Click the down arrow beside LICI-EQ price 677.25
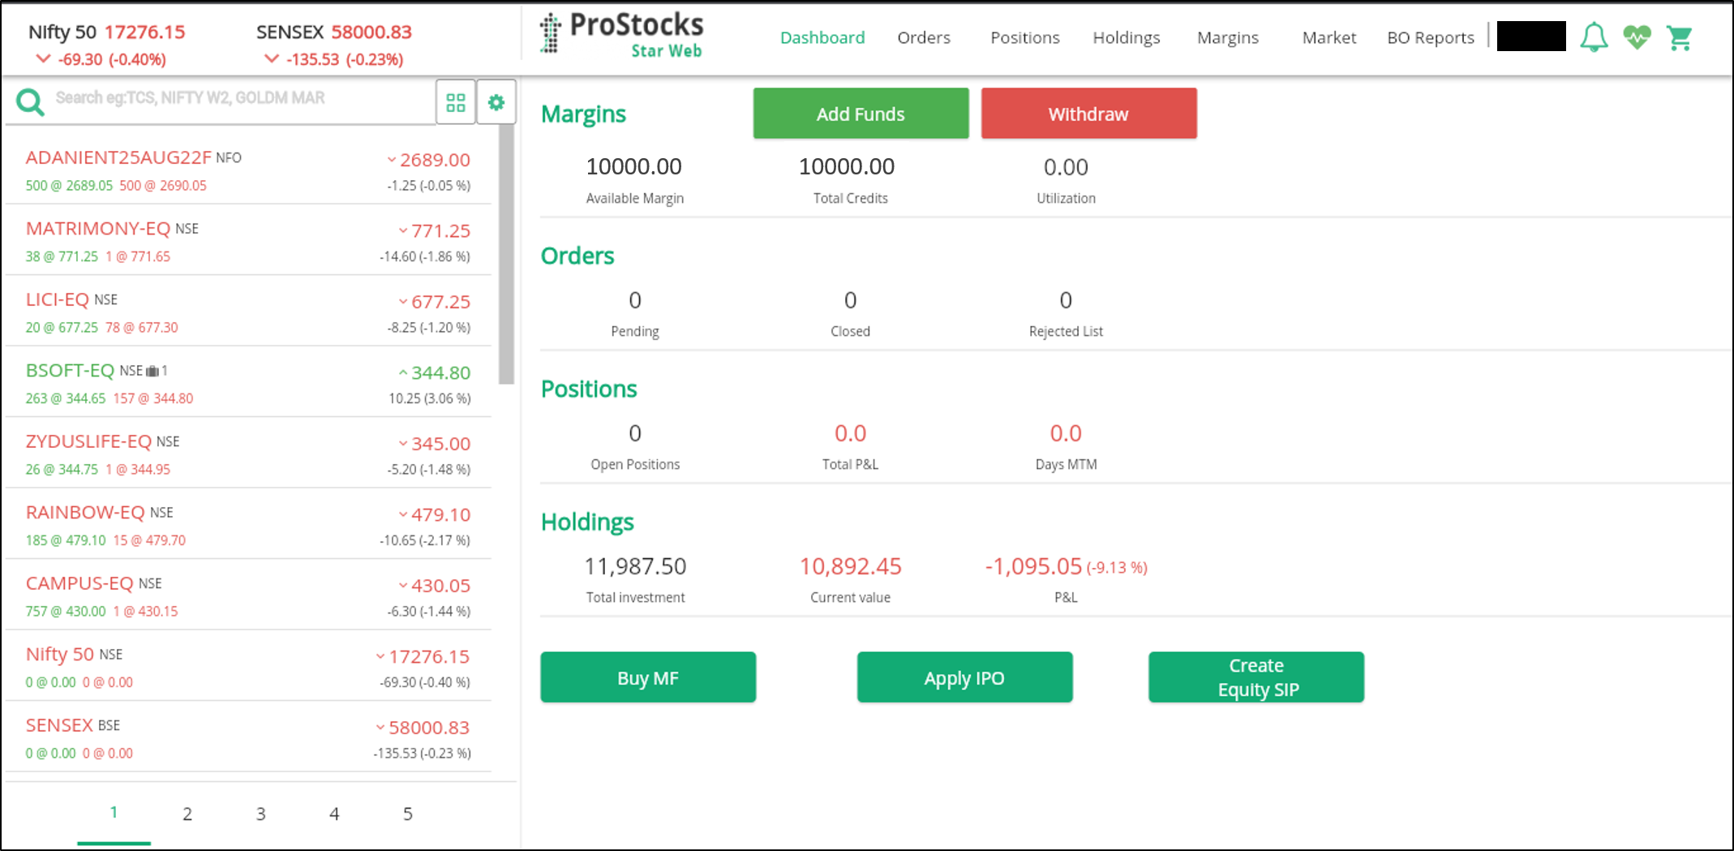The width and height of the screenshot is (1734, 851). tap(403, 302)
